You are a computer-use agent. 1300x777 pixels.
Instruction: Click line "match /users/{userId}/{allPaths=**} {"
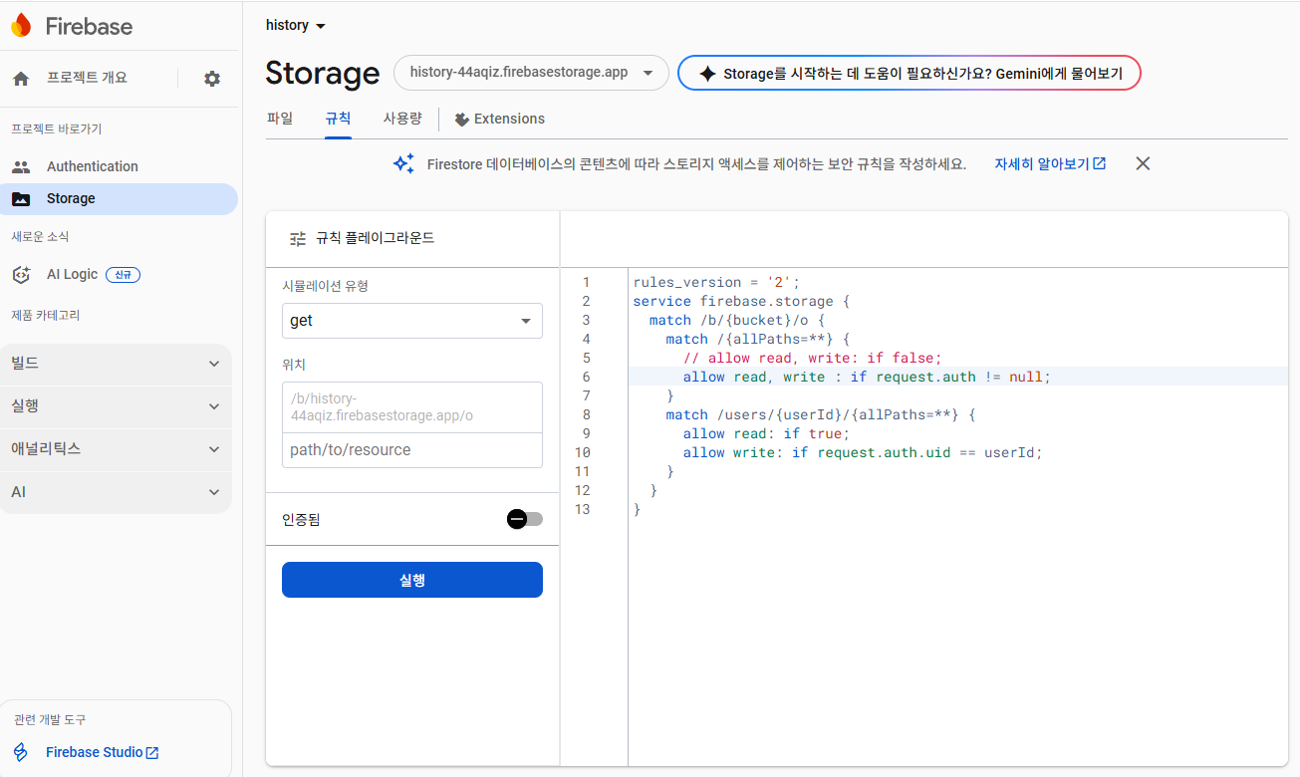[x=821, y=414]
